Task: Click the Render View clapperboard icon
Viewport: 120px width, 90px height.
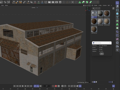Action: pyautogui.click(x=49, y=2)
